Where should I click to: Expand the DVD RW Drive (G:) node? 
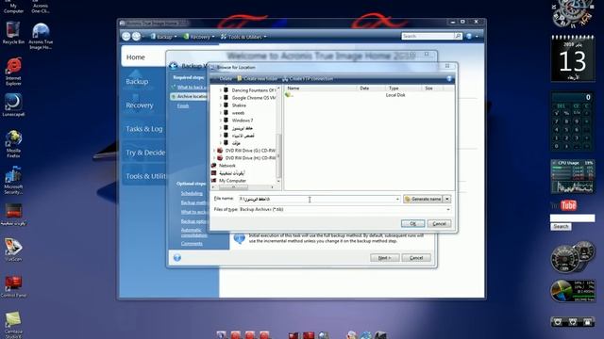214,151
